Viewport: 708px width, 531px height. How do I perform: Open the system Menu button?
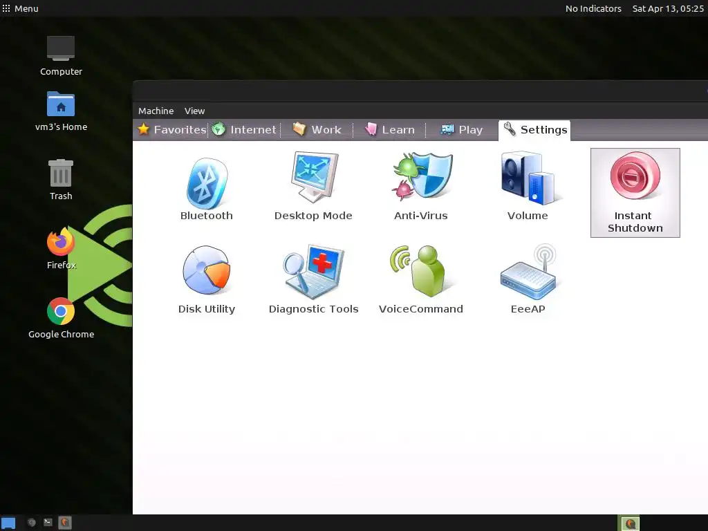pyautogui.click(x=20, y=8)
